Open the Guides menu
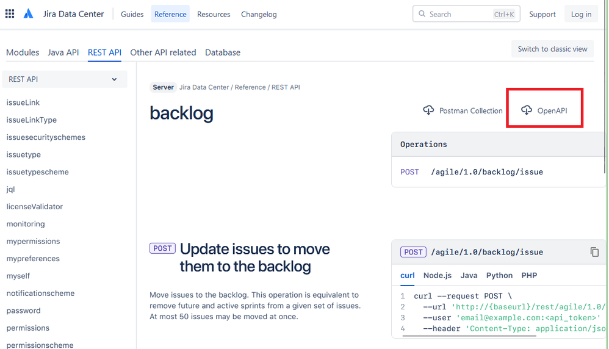Screen dimensions: 609x349 pyautogui.click(x=132, y=15)
